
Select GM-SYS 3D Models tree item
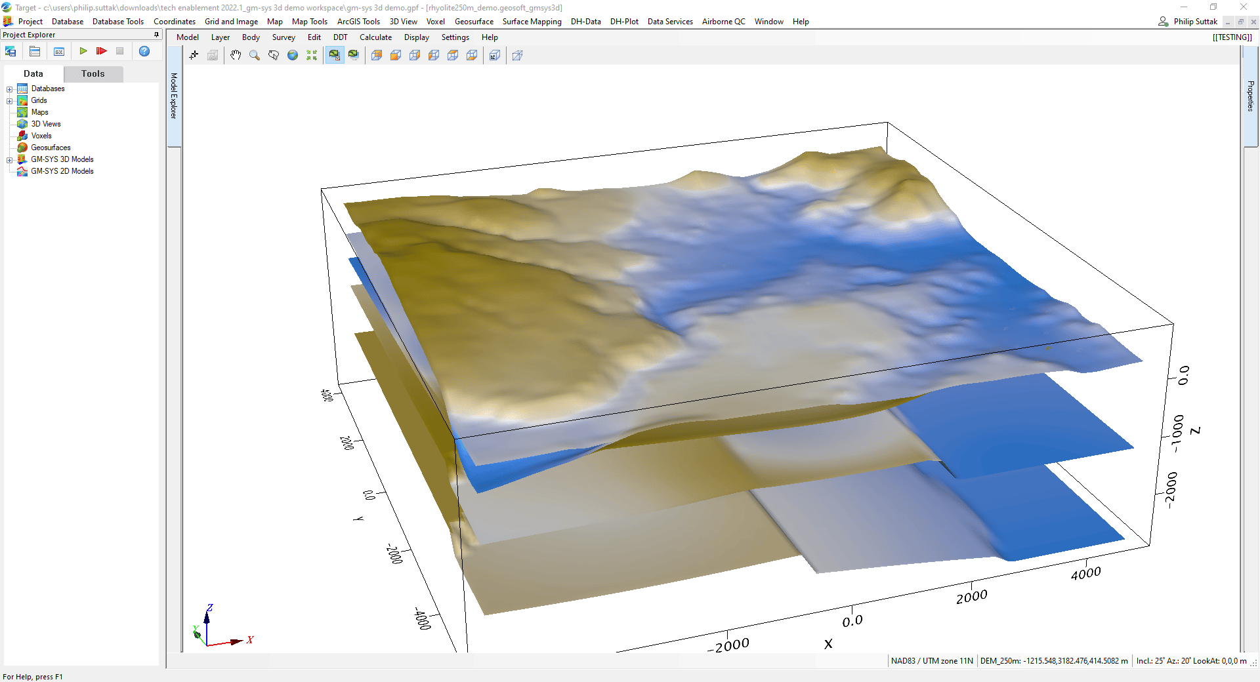point(62,159)
